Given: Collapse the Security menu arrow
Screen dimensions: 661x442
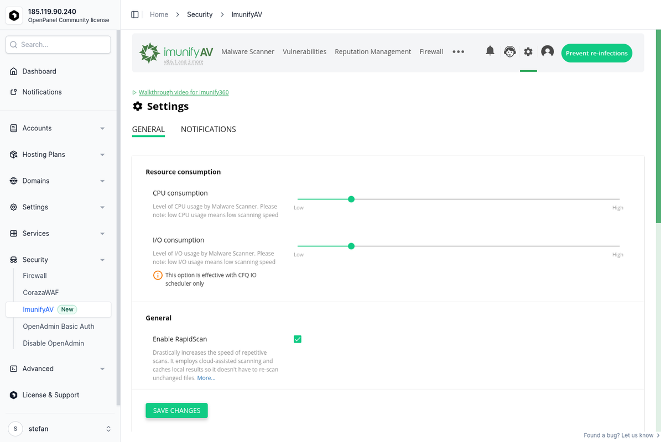Looking at the screenshot, I should [102, 260].
